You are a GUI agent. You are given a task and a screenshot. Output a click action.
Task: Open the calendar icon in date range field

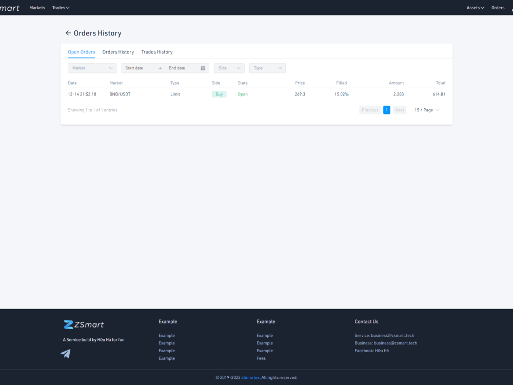click(x=203, y=68)
